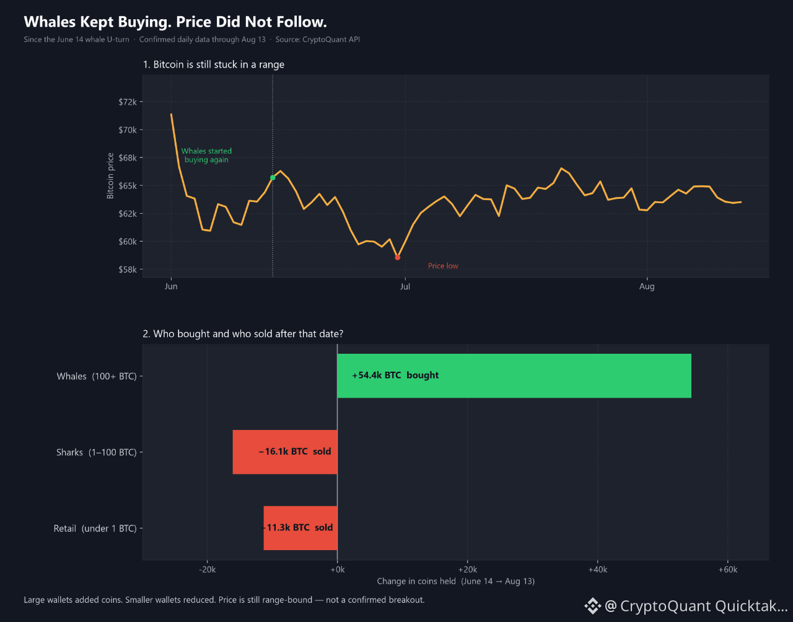Select the red Sharks sold bar
This screenshot has height=622, width=793.
[x=285, y=452]
